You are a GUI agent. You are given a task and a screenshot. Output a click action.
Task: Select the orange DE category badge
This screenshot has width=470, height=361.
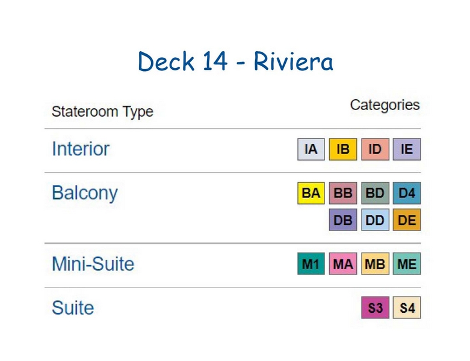pos(407,220)
